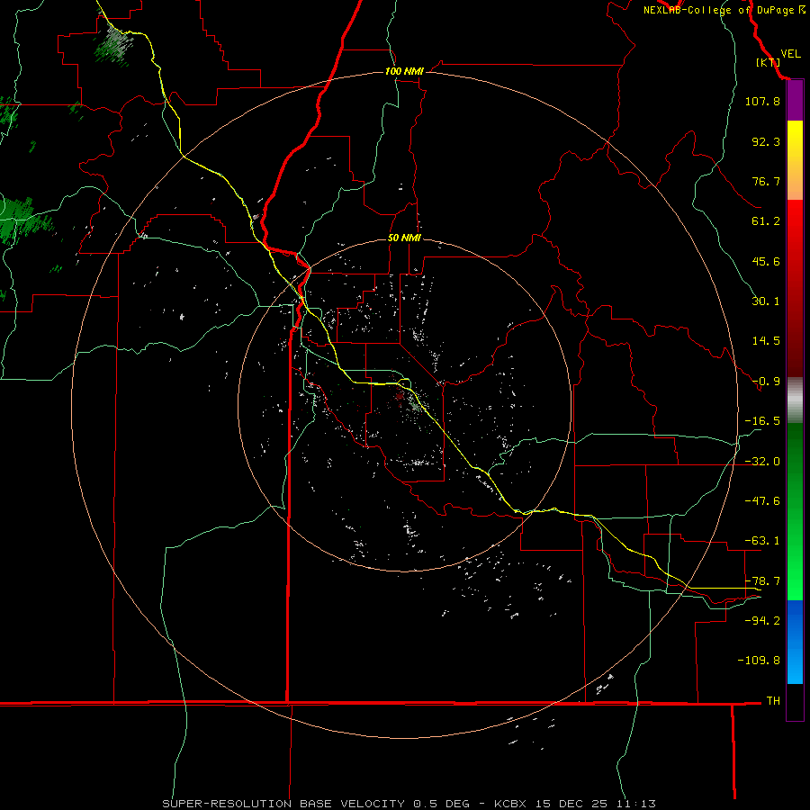
Task: Click the [KT] units label
Action: coord(769,62)
